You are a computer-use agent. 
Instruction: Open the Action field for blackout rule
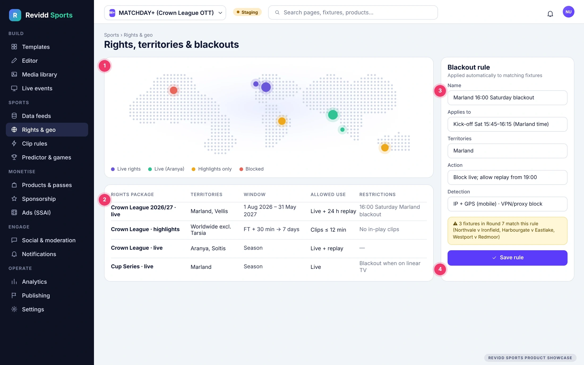click(507, 177)
